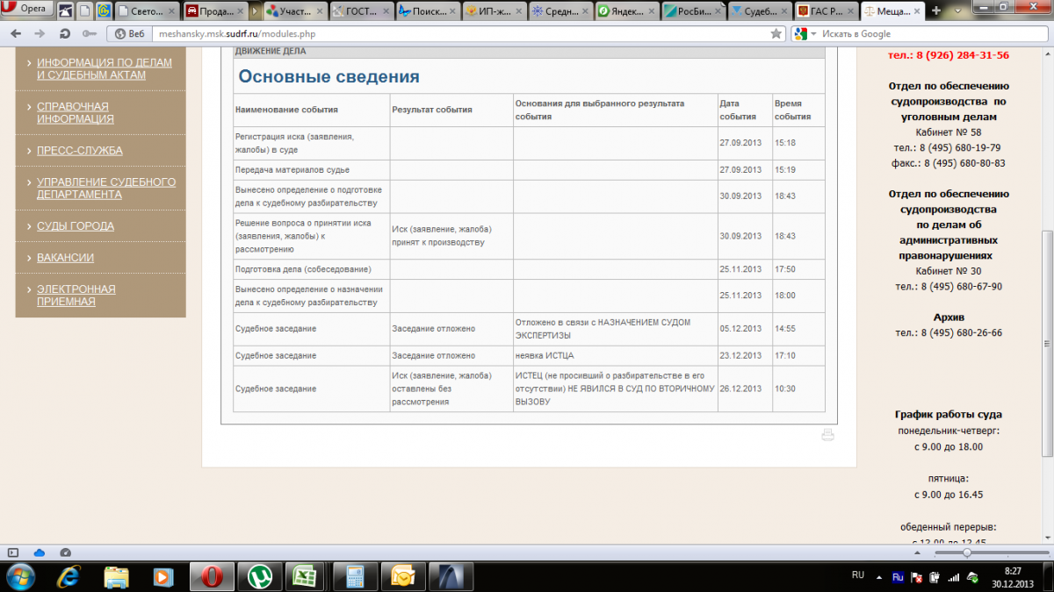Open the "Справочная информация" sidebar link

point(75,112)
